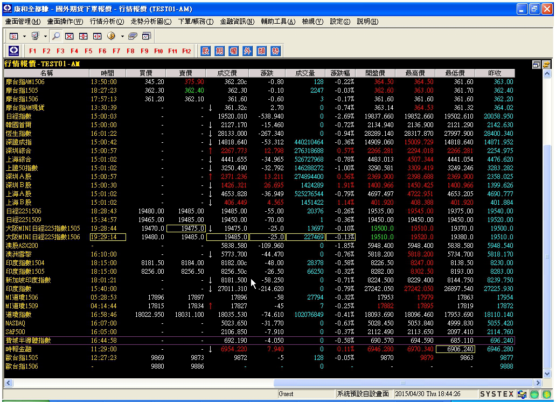Click the restore panel icon on quote header
This screenshot has height=402, width=556.
pyautogui.click(x=536, y=64)
